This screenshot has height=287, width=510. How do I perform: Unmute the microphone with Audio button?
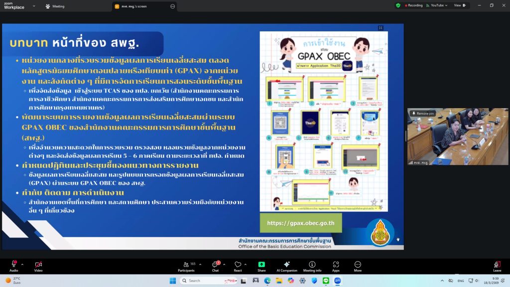pos(13,265)
